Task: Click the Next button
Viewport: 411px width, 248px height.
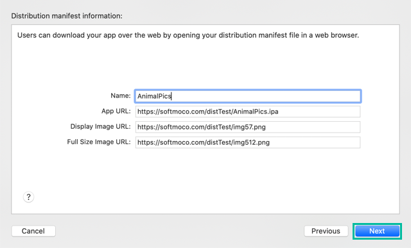Action: tap(377, 231)
